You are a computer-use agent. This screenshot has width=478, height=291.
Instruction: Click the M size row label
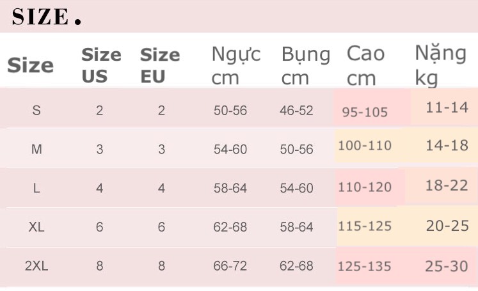tap(36, 150)
